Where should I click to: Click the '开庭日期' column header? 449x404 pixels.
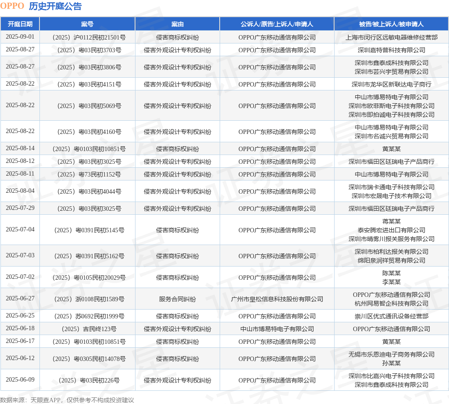click(x=20, y=24)
